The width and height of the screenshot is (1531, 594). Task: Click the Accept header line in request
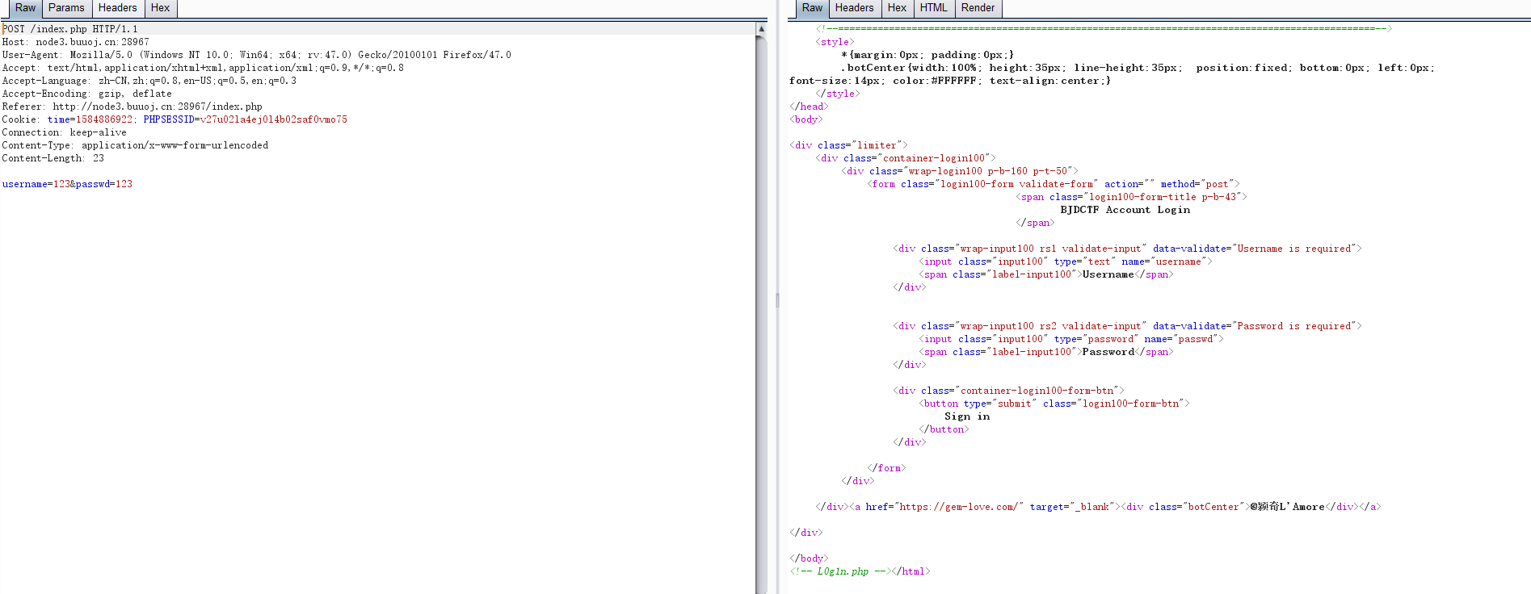203,68
